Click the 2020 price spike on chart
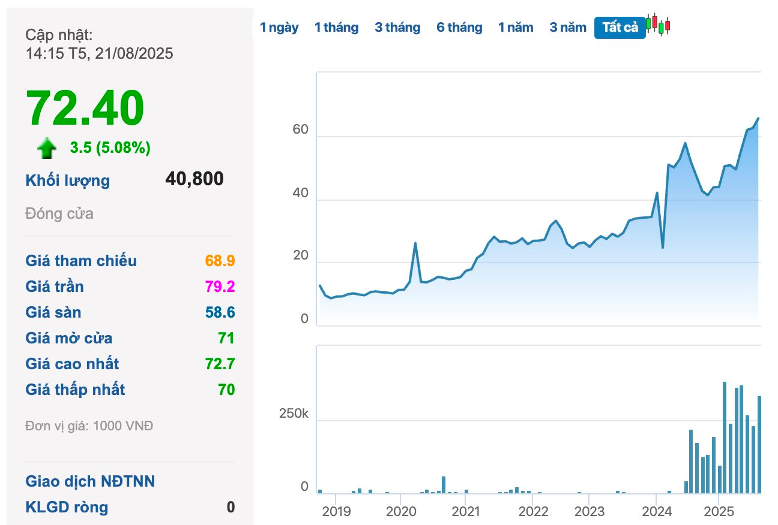This screenshot has width=778, height=525. pyautogui.click(x=415, y=243)
